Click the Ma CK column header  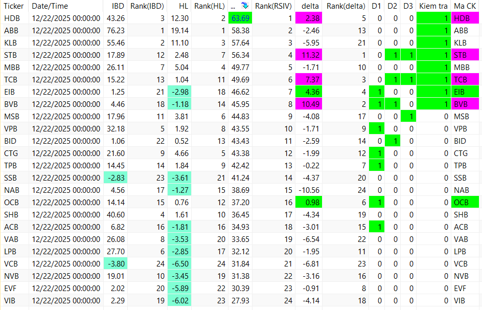pyautogui.click(x=465, y=6)
